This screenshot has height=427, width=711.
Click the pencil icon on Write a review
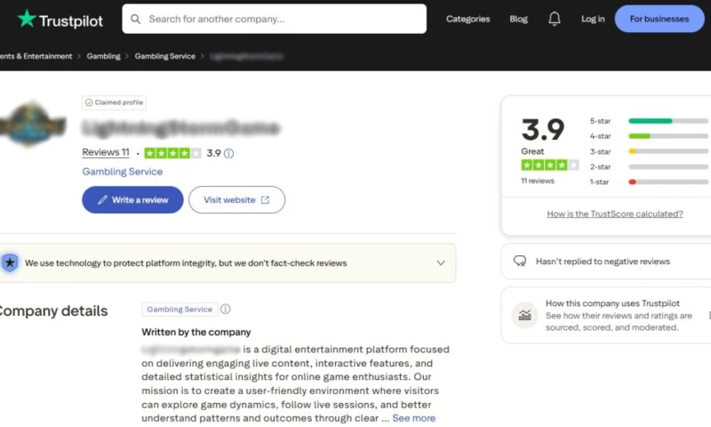pyautogui.click(x=102, y=200)
